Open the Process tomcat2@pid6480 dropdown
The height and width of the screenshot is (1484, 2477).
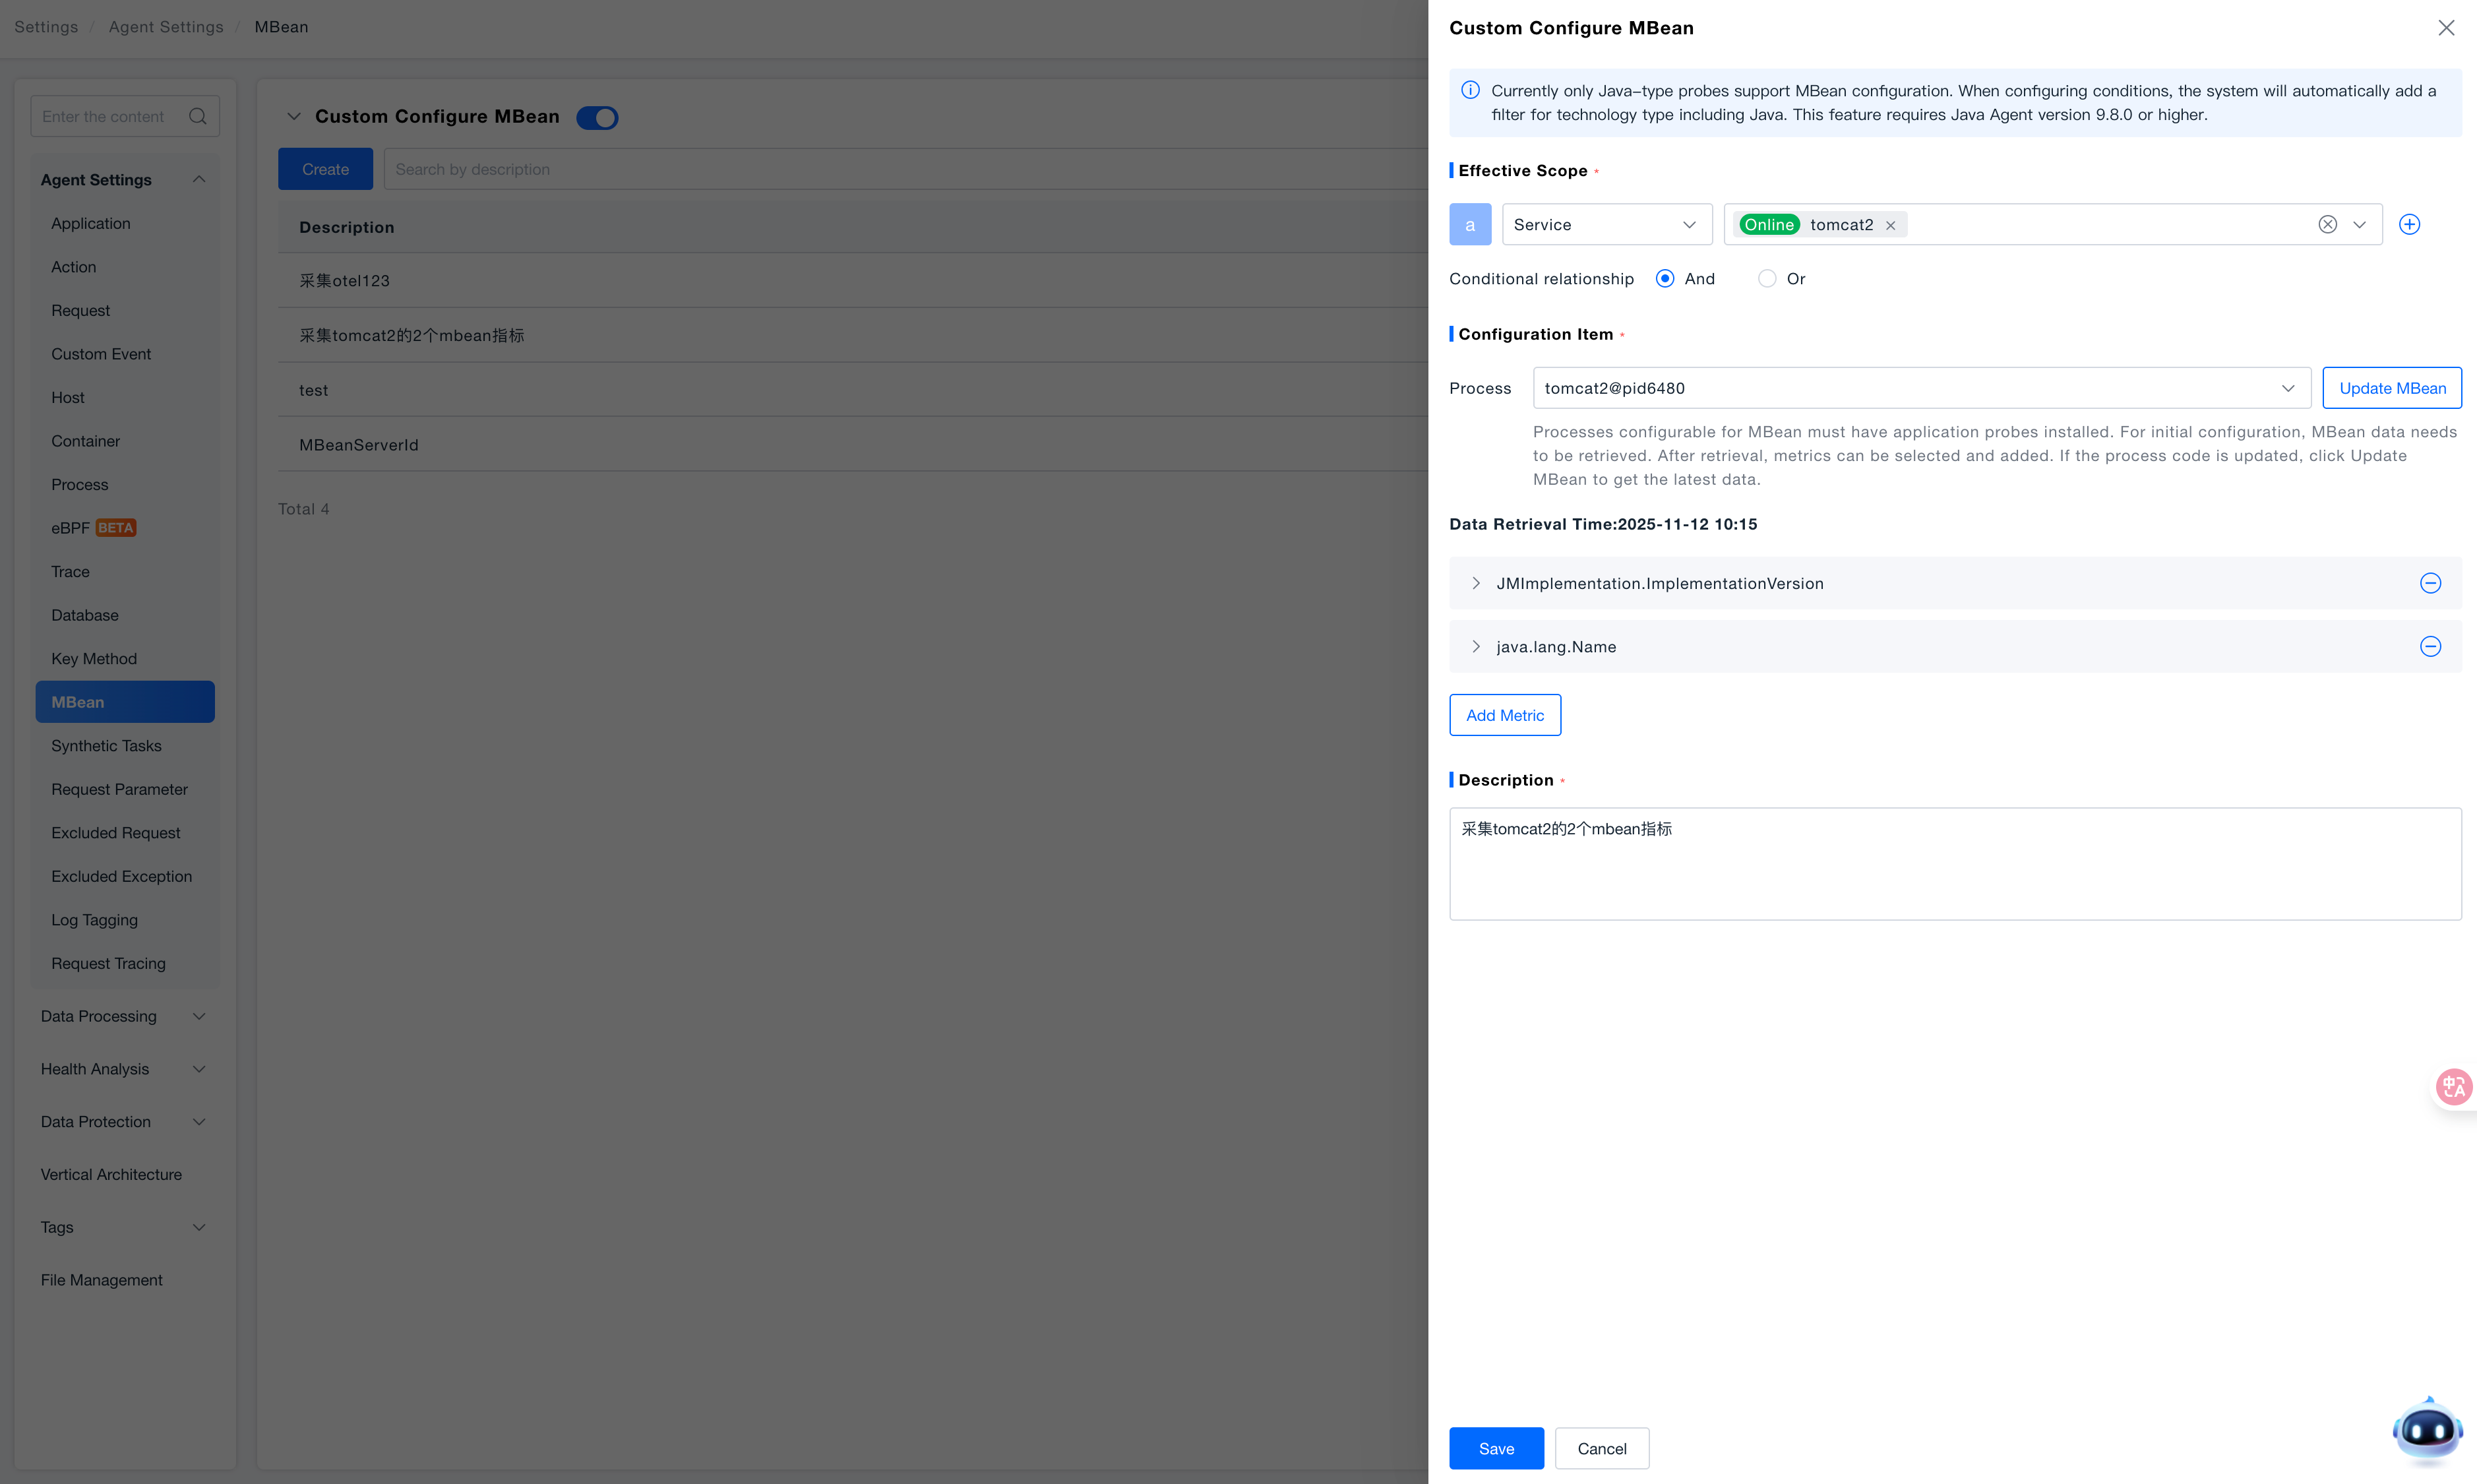point(1920,388)
